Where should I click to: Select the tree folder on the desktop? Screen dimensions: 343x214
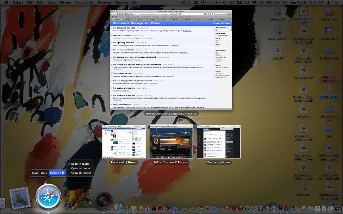[329, 131]
